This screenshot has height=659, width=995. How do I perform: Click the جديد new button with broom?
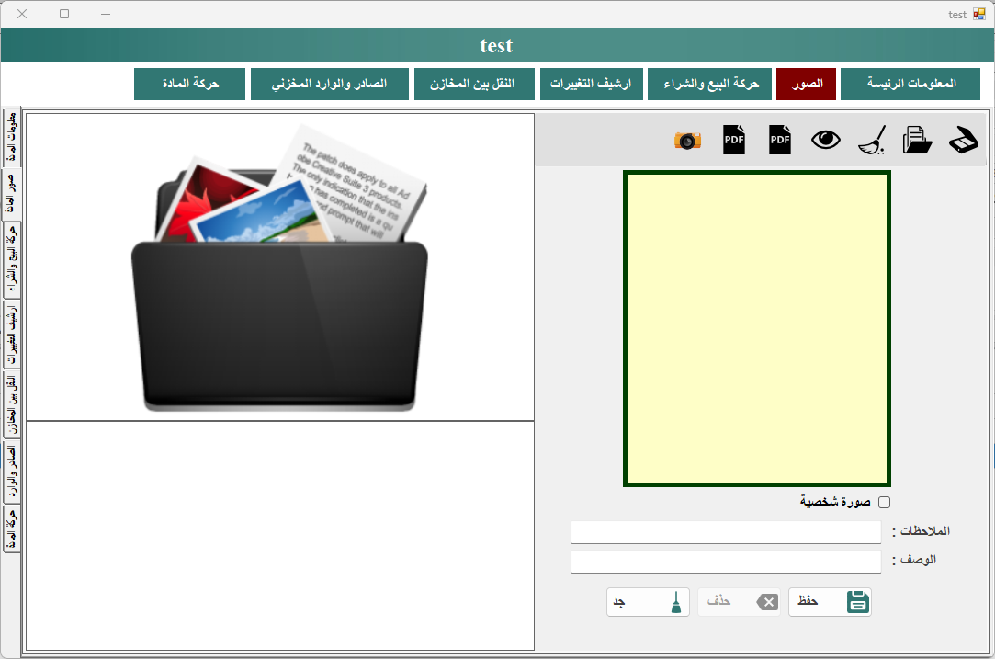coord(648,602)
